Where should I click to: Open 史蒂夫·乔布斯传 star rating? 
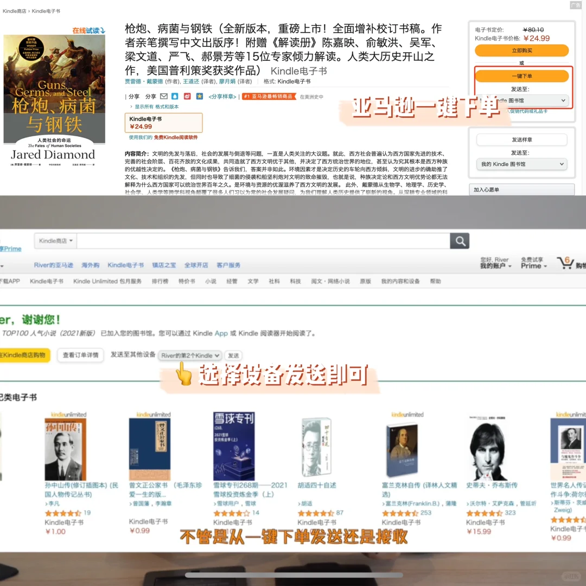[485, 513]
